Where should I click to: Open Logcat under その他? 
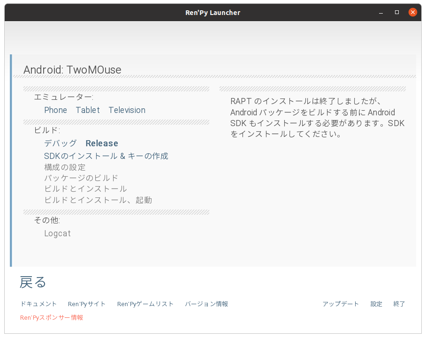57,233
